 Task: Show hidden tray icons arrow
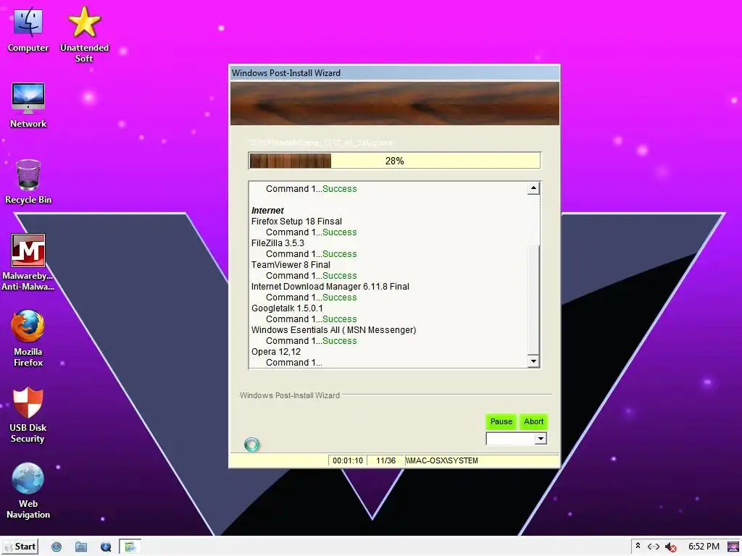(x=638, y=546)
